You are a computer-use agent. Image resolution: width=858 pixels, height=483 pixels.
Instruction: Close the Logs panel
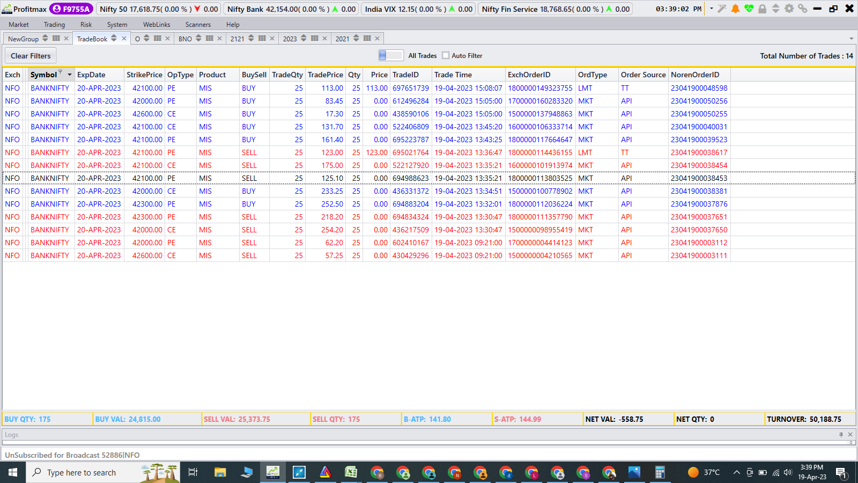pyautogui.click(x=850, y=435)
